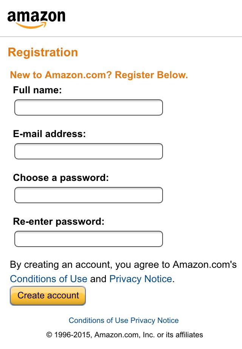This screenshot has height=349, width=242.
Task: Open the Privacy Notice link in agreement text
Action: (140, 279)
